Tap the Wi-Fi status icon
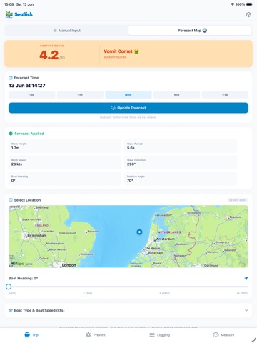Screen dimensions: 257x343 233,4
